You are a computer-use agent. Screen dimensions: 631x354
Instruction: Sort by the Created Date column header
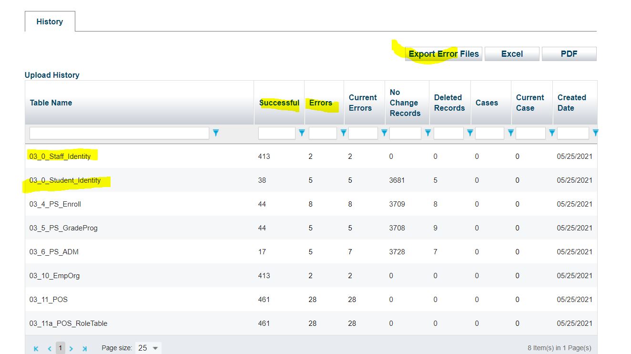point(572,103)
